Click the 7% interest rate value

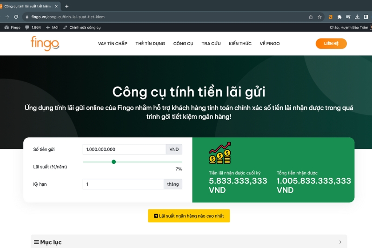(179, 169)
